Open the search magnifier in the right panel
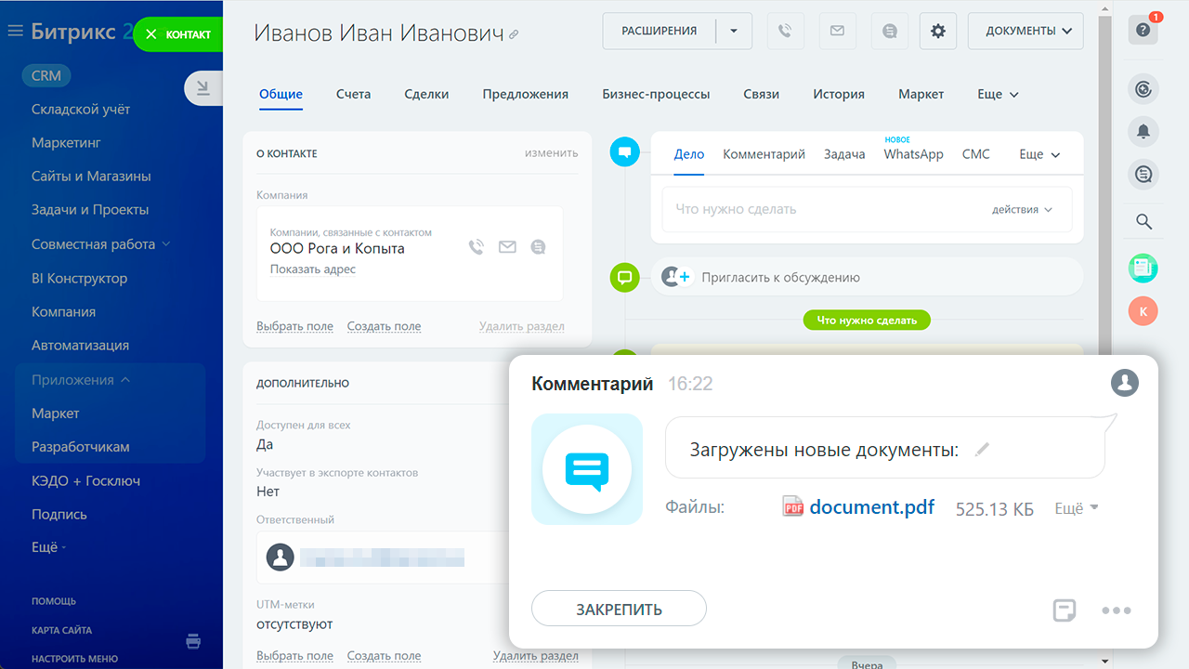 click(x=1143, y=221)
